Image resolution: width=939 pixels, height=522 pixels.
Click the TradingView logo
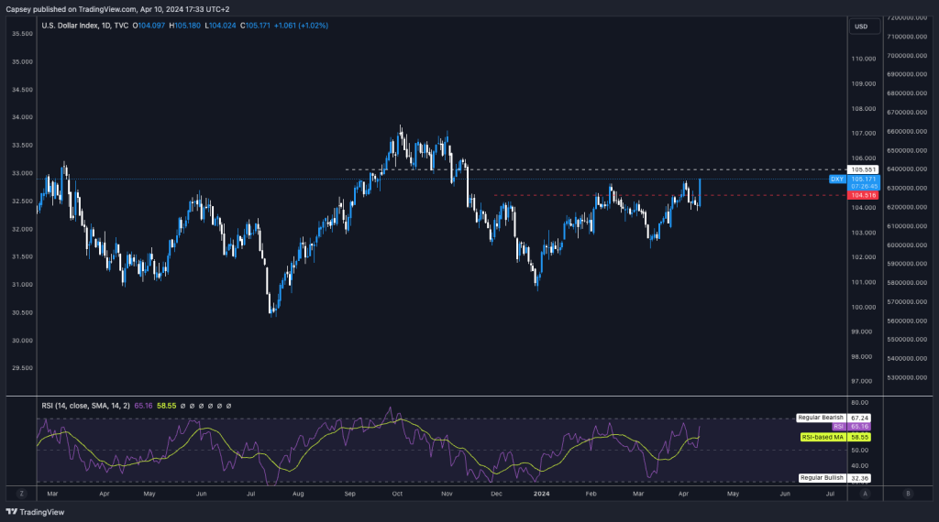coord(28,512)
